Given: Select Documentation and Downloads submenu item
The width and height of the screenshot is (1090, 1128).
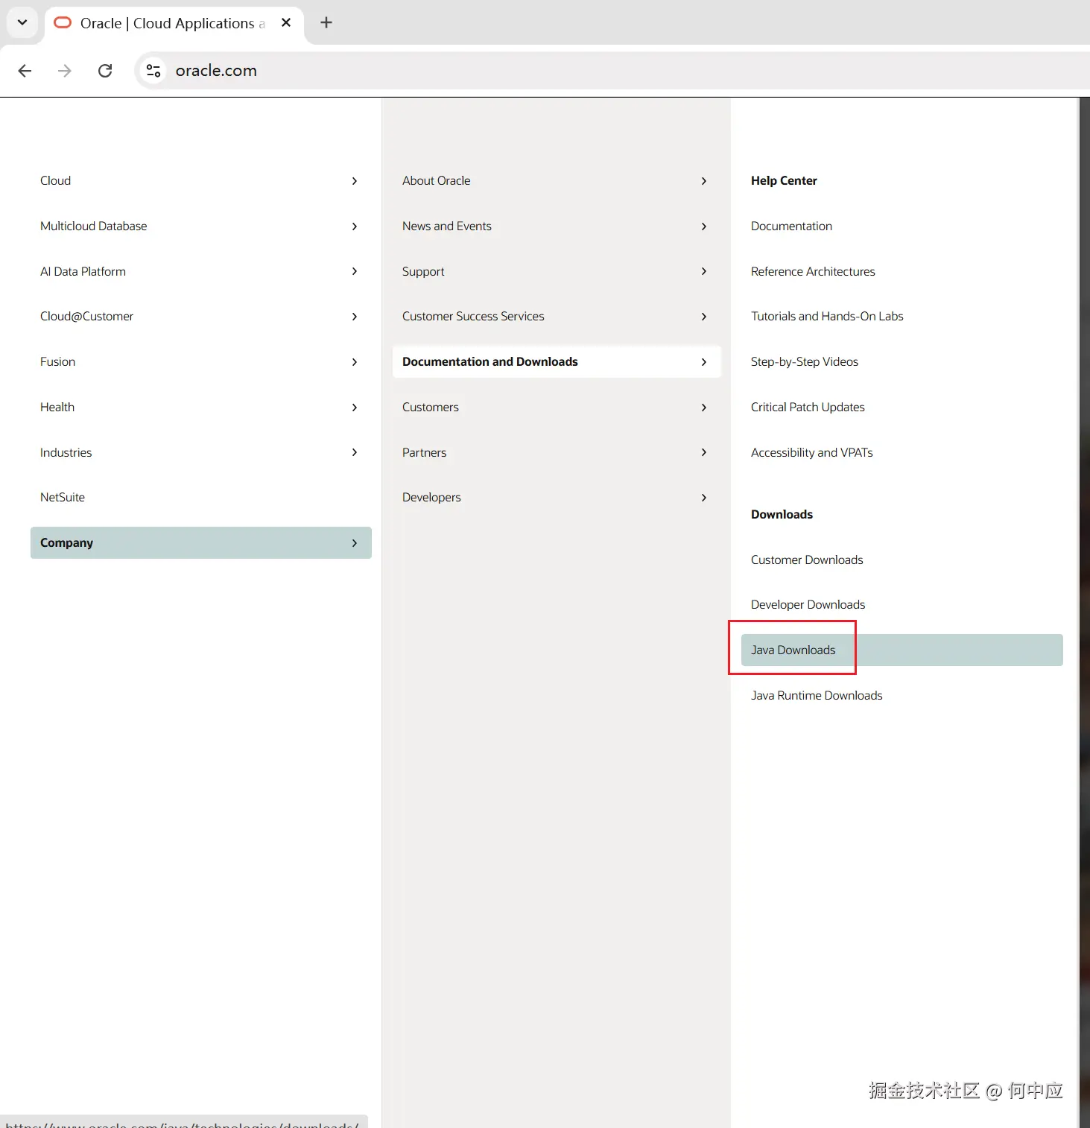Looking at the screenshot, I should (x=557, y=362).
